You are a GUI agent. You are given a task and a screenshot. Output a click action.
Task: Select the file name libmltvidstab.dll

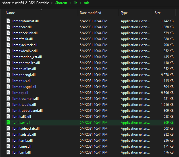24,135
